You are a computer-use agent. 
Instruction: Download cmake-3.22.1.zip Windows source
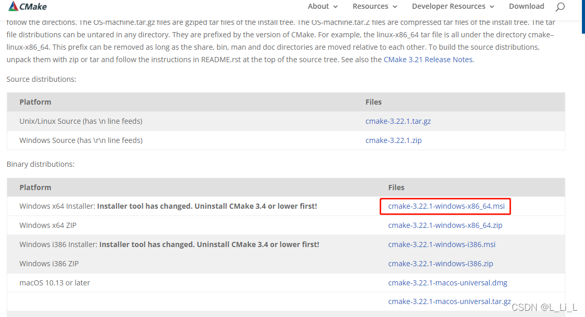pyautogui.click(x=393, y=140)
